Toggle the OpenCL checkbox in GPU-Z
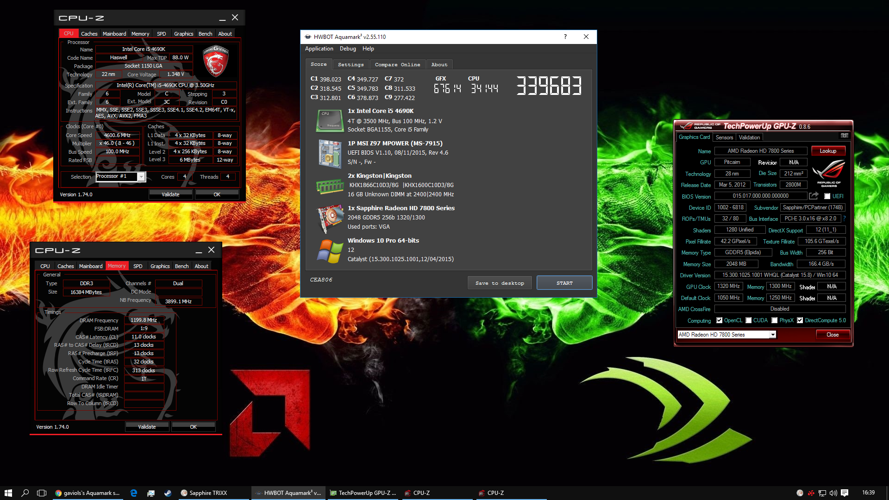The image size is (889, 500). (x=719, y=320)
